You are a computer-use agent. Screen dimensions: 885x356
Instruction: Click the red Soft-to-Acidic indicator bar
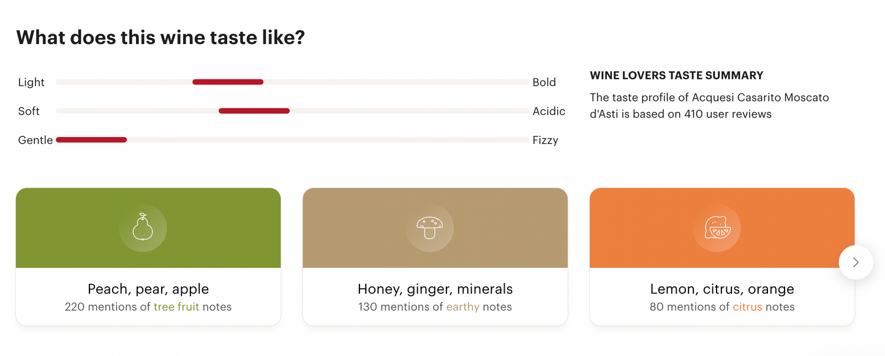pyautogui.click(x=254, y=111)
